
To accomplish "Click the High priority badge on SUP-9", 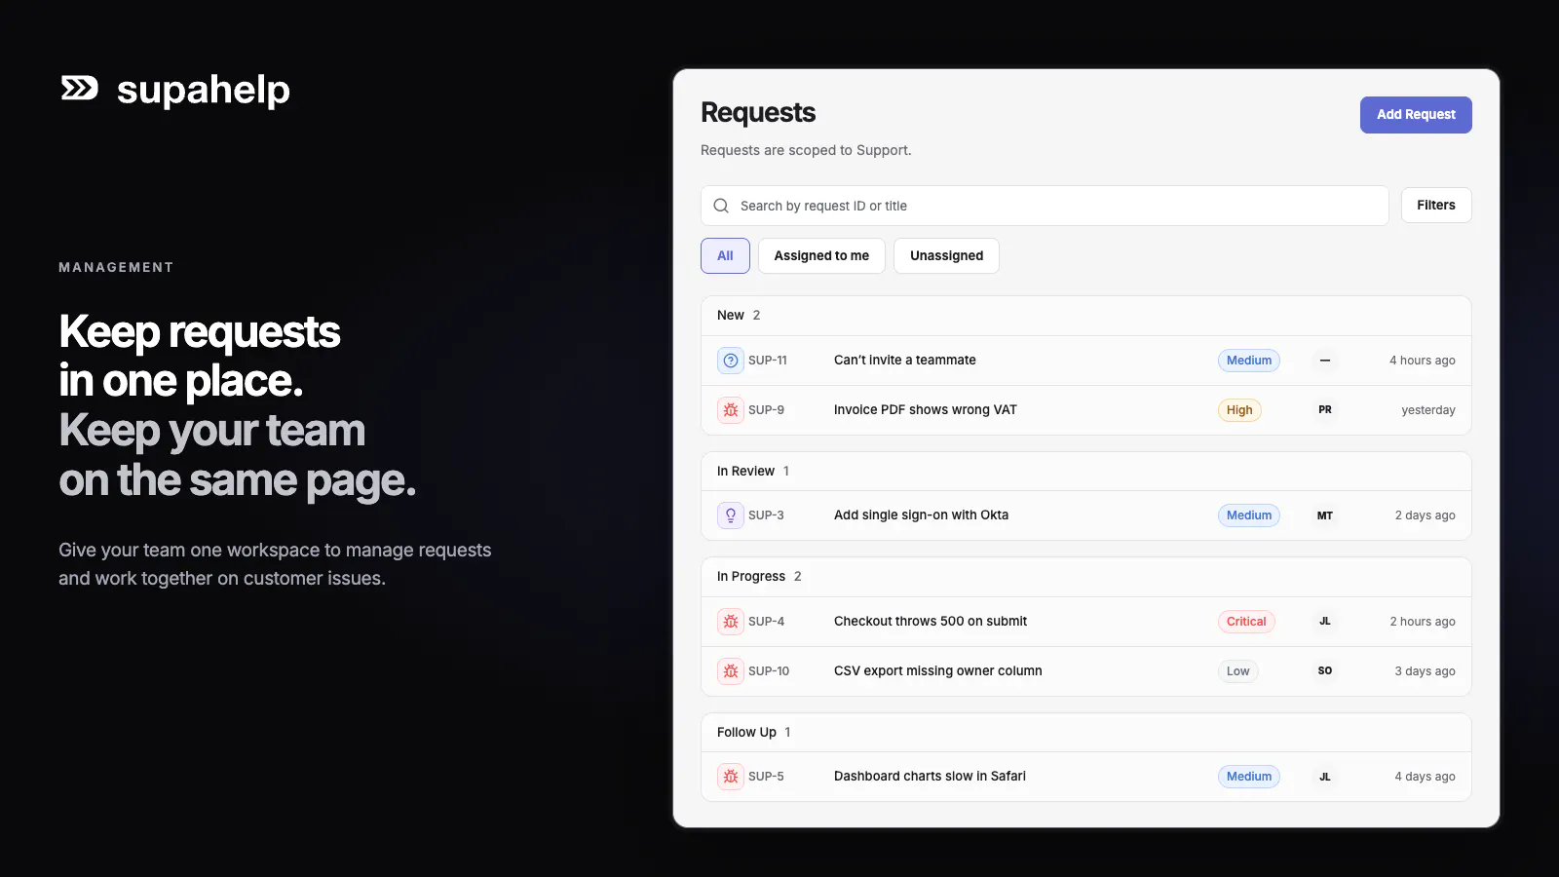I will pos(1239,410).
